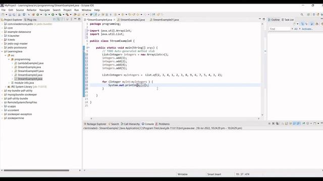Click the Filter icon in Project Explorer

(63, 19)
